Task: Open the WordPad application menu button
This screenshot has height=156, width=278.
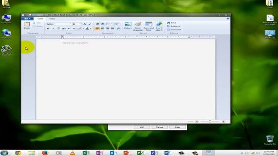Action: (27, 19)
